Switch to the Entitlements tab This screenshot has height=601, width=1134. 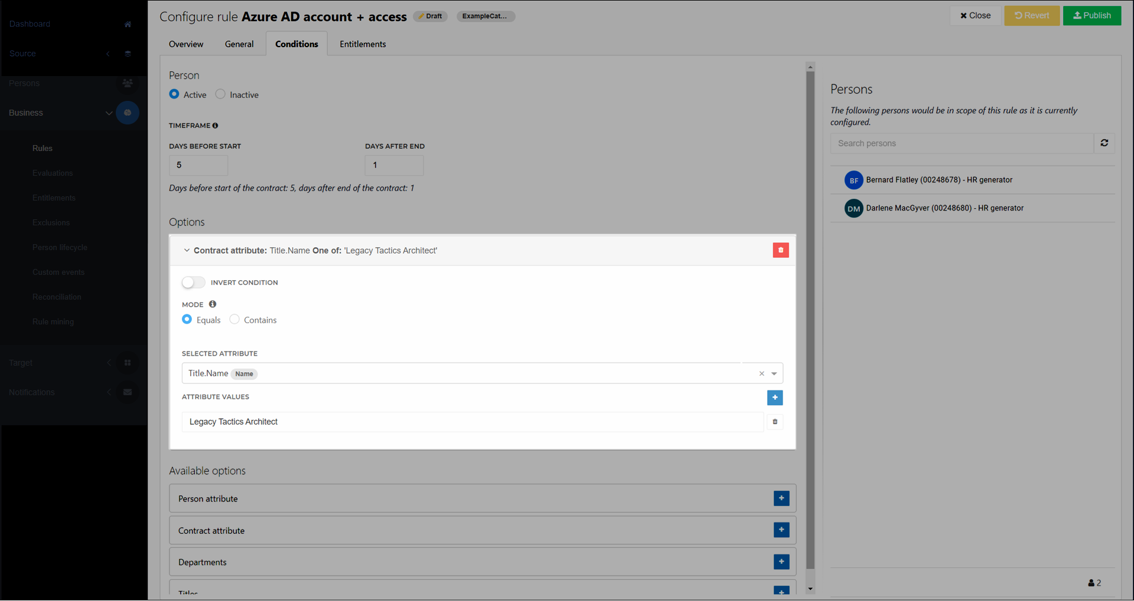pos(363,44)
